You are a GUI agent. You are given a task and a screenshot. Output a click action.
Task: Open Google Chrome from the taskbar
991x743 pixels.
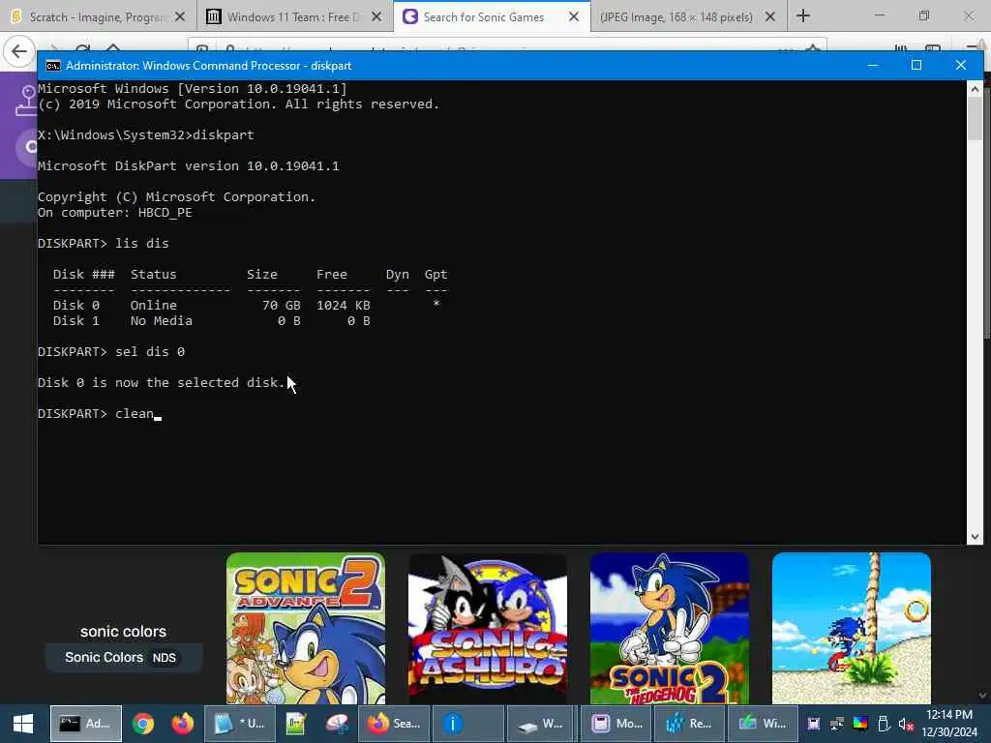(x=143, y=724)
